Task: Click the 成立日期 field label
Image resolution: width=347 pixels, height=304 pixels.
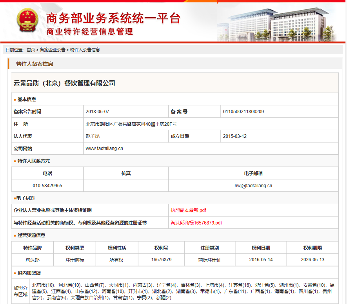Action: [x=180, y=136]
